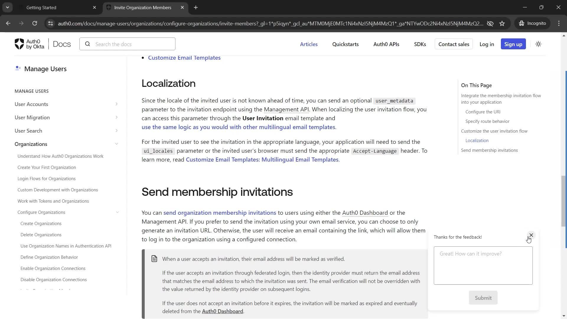Click the site information icon in address bar
567x319 pixels.
coord(50,23)
